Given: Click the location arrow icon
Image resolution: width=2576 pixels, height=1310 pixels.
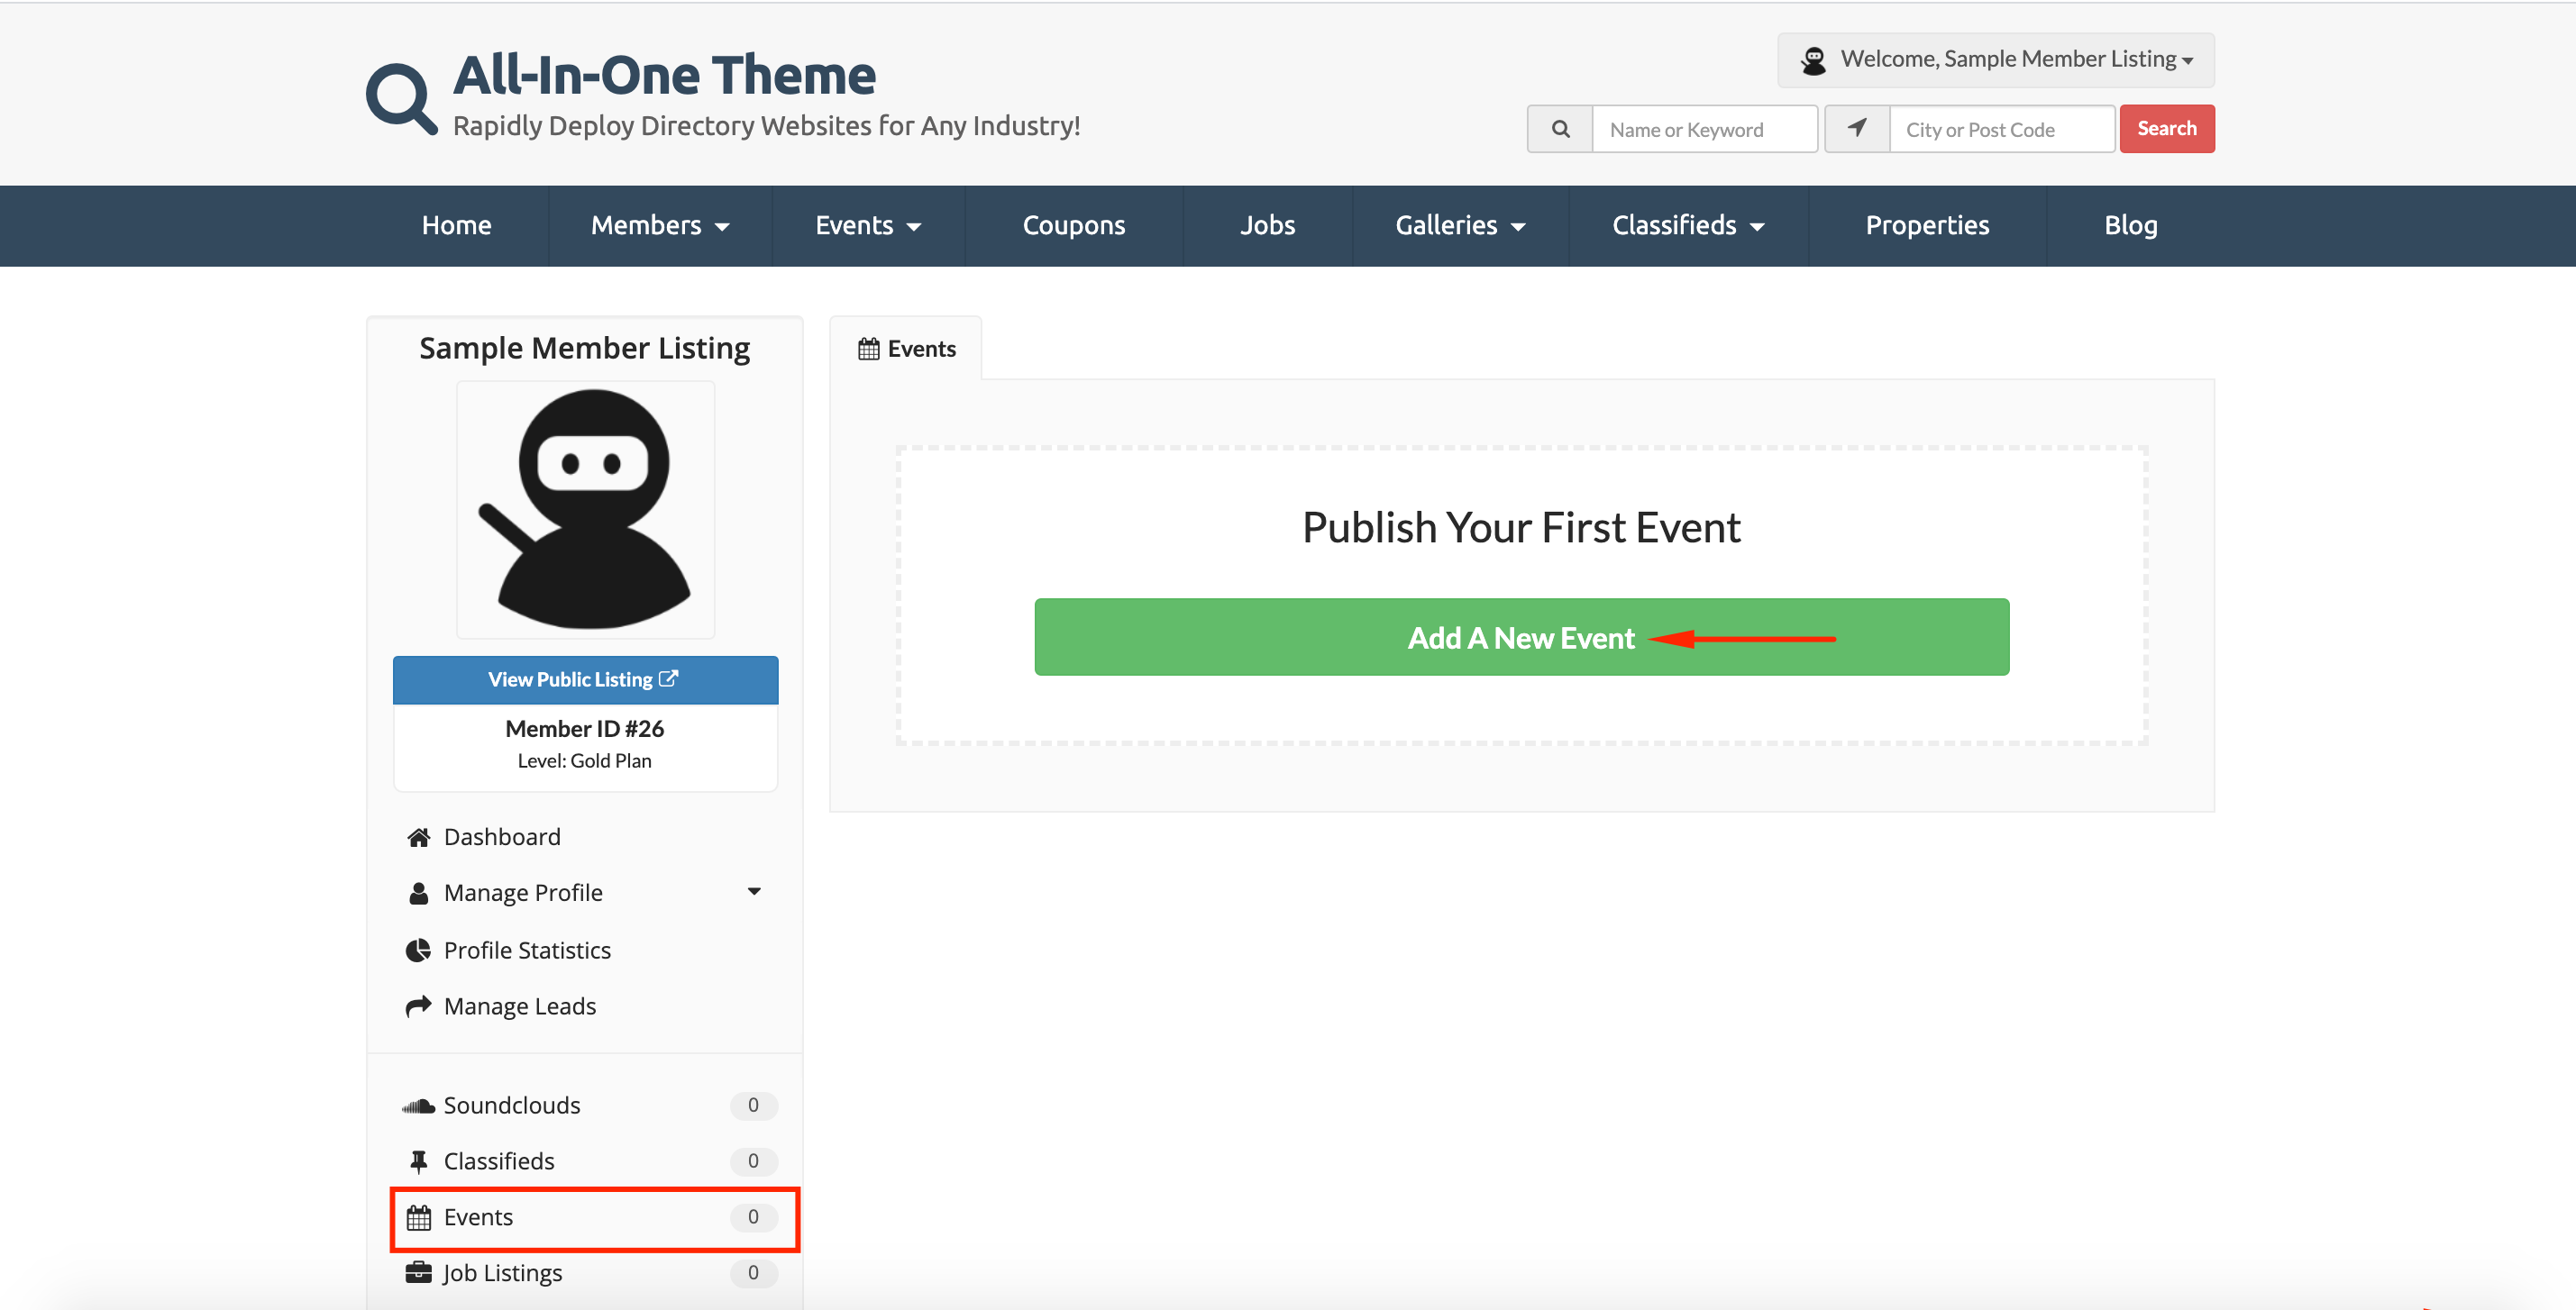Looking at the screenshot, I should pos(1857,129).
